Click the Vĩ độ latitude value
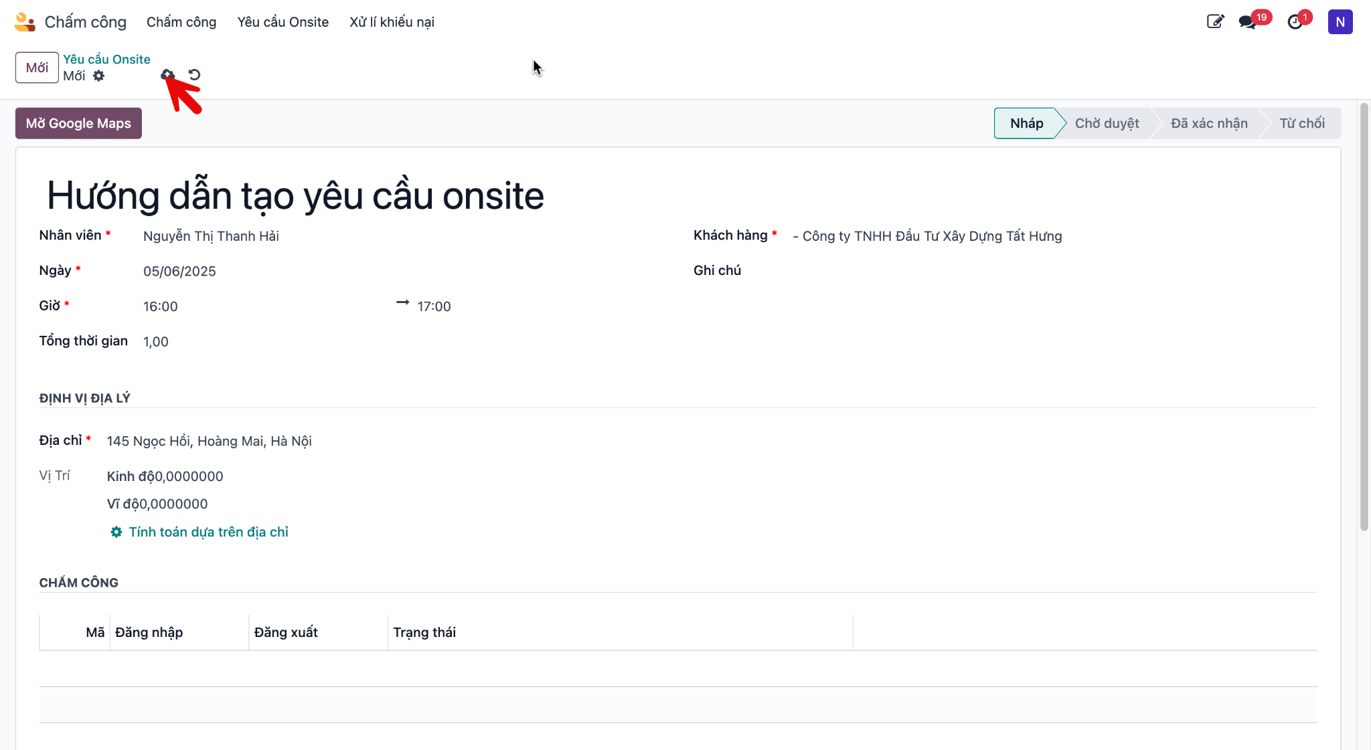The width and height of the screenshot is (1371, 750). pos(174,504)
